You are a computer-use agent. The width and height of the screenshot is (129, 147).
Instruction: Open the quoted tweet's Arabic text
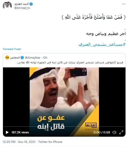tap(70, 62)
